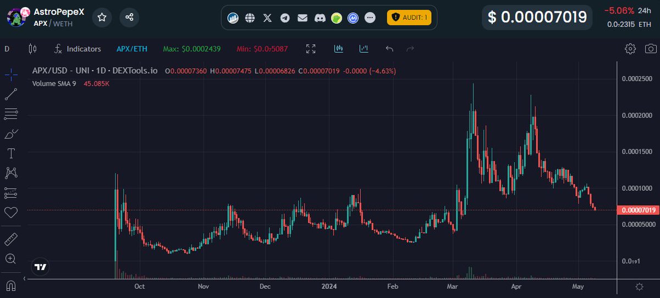Open the share icon button
Screen dimensions: 660x298
pyautogui.click(x=129, y=17)
